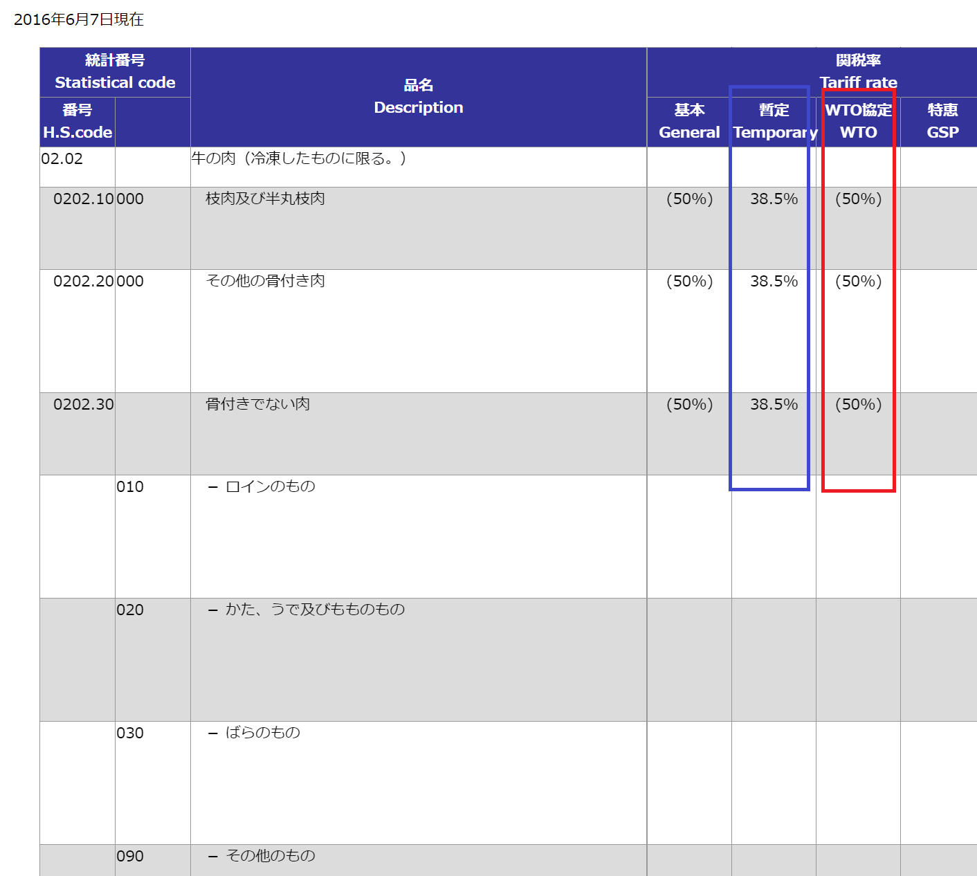
Task: Click WTO rate (50%) for 0202.10
Action: (859, 199)
